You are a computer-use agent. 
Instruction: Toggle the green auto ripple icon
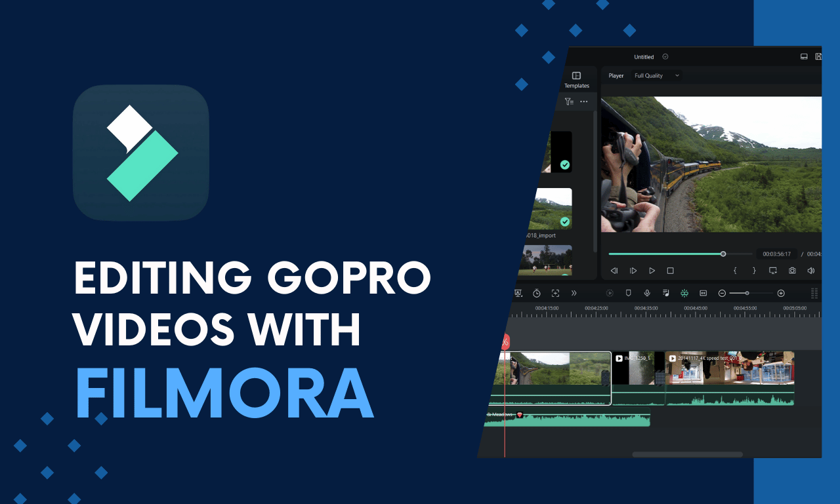point(684,293)
